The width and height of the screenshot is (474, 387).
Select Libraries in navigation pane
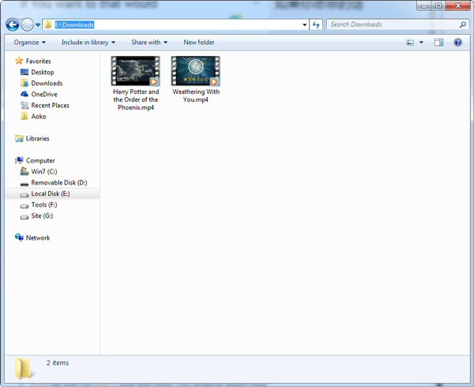point(37,139)
